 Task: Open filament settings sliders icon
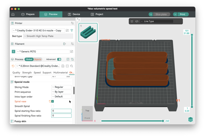point(72,44)
